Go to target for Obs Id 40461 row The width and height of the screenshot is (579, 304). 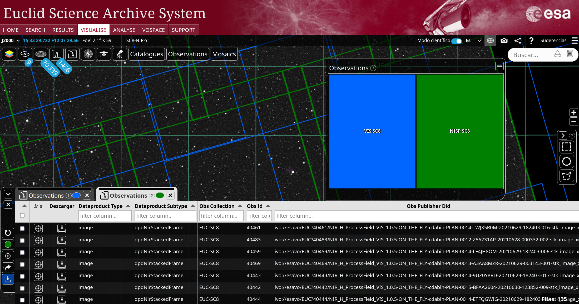point(38,228)
